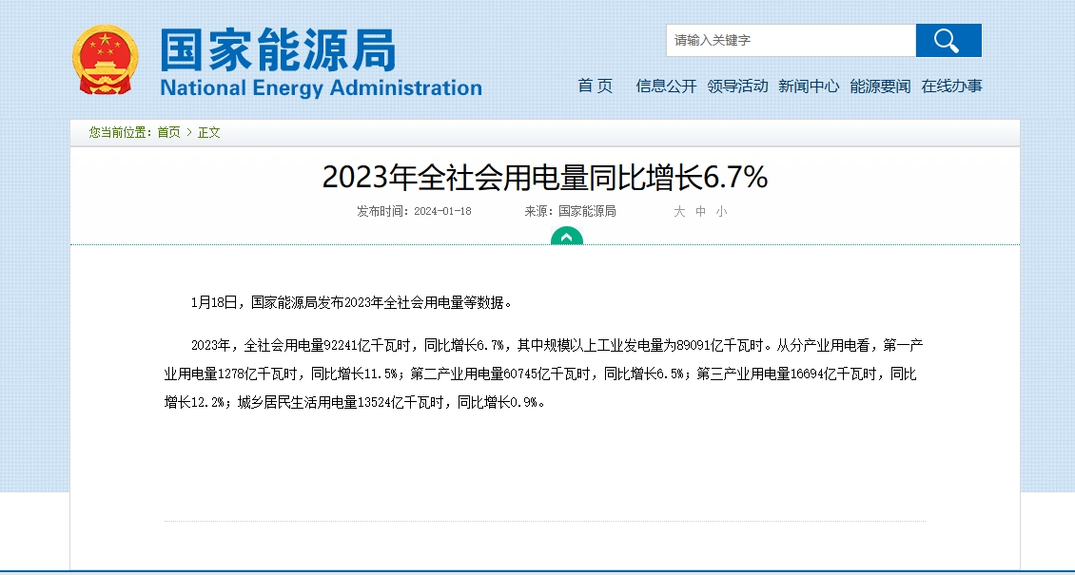Click the 正文 breadcrumb item

[209, 133]
